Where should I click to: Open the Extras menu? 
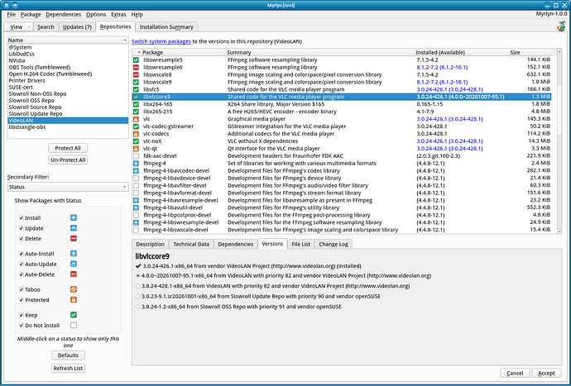click(x=118, y=15)
